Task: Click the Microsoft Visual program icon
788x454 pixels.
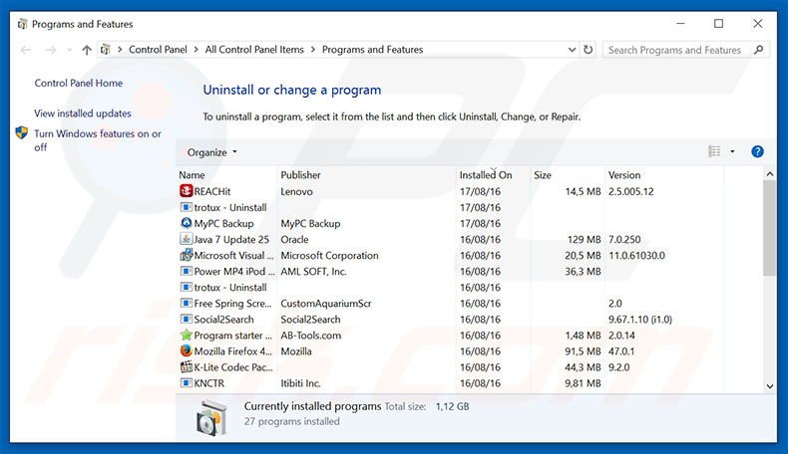Action: (186, 255)
